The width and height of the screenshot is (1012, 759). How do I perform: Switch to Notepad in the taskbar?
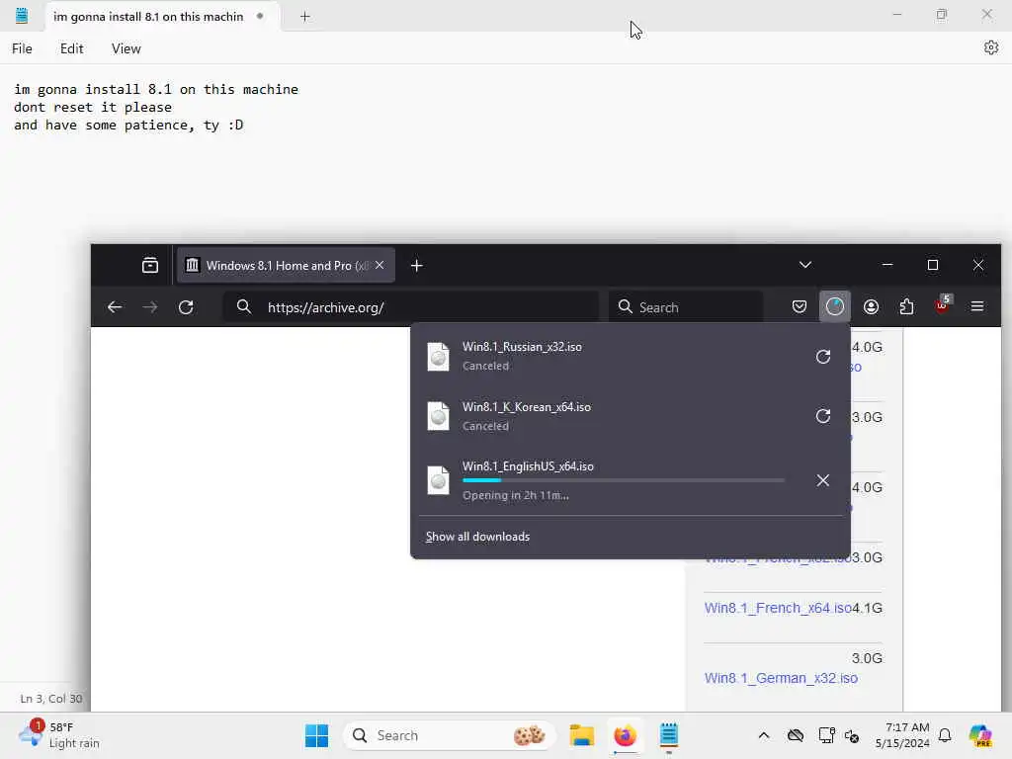[x=669, y=735]
